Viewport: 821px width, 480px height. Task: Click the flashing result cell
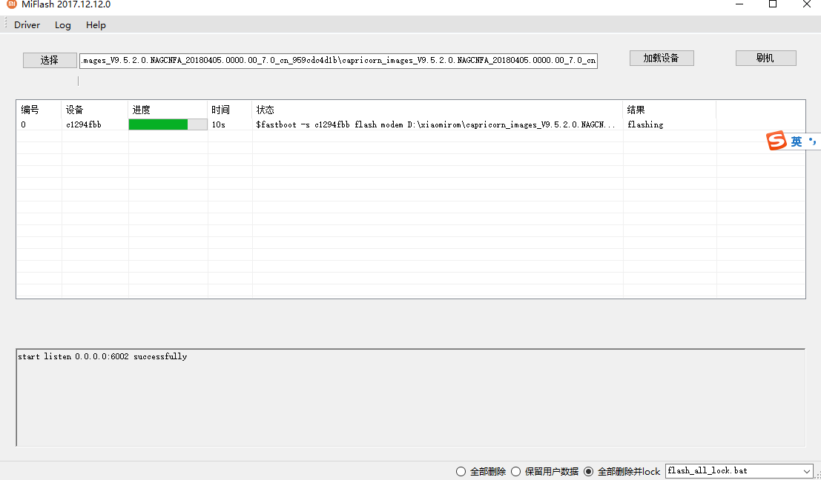pos(645,124)
